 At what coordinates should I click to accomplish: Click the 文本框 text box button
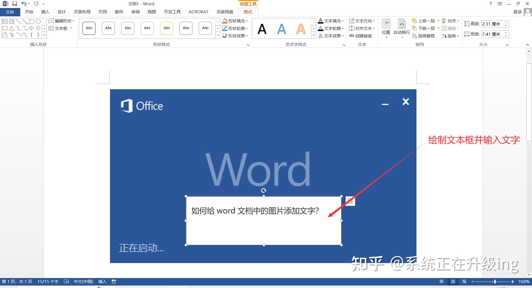tap(60, 28)
